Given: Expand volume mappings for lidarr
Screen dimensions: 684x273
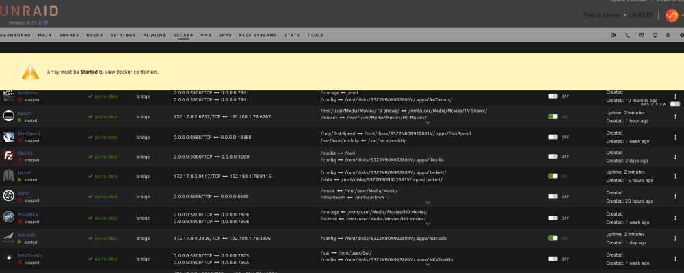Looking at the screenshot, I should [x=428, y=203].
